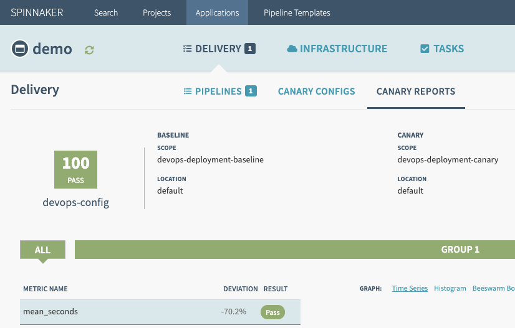Click the 100 PASS score box

(x=75, y=169)
